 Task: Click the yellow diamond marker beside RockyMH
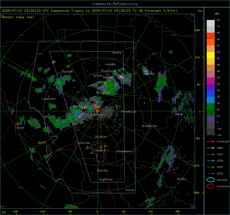click(x=68, y=67)
